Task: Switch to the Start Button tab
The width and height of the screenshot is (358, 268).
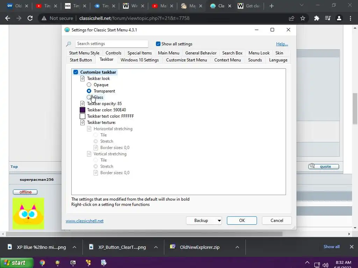Action: pyautogui.click(x=81, y=60)
